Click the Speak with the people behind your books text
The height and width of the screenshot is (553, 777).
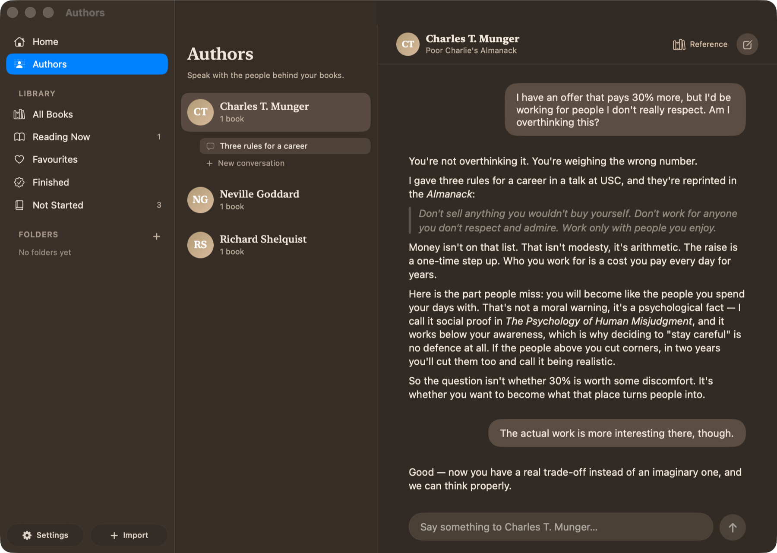click(265, 75)
